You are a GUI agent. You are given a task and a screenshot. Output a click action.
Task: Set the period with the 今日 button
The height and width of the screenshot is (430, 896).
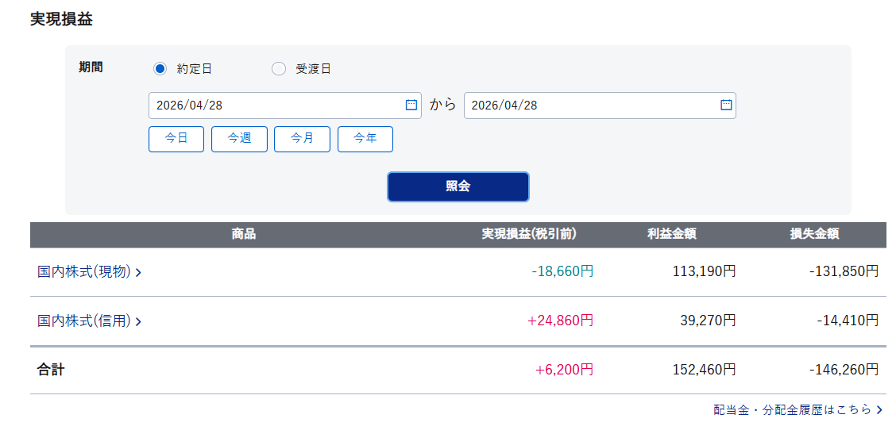point(176,139)
